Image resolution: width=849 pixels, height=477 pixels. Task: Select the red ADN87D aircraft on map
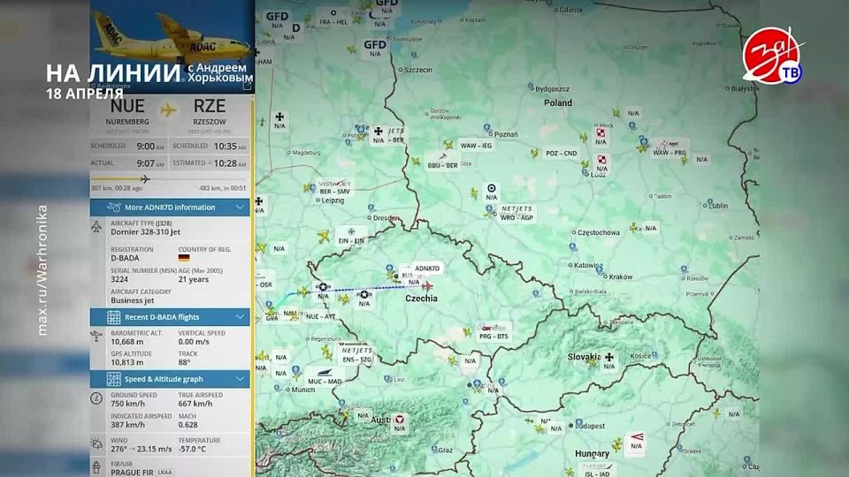coord(428,285)
